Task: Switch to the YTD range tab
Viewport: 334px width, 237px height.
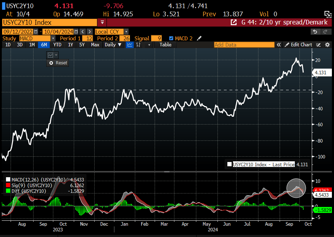Action: pos(57,45)
